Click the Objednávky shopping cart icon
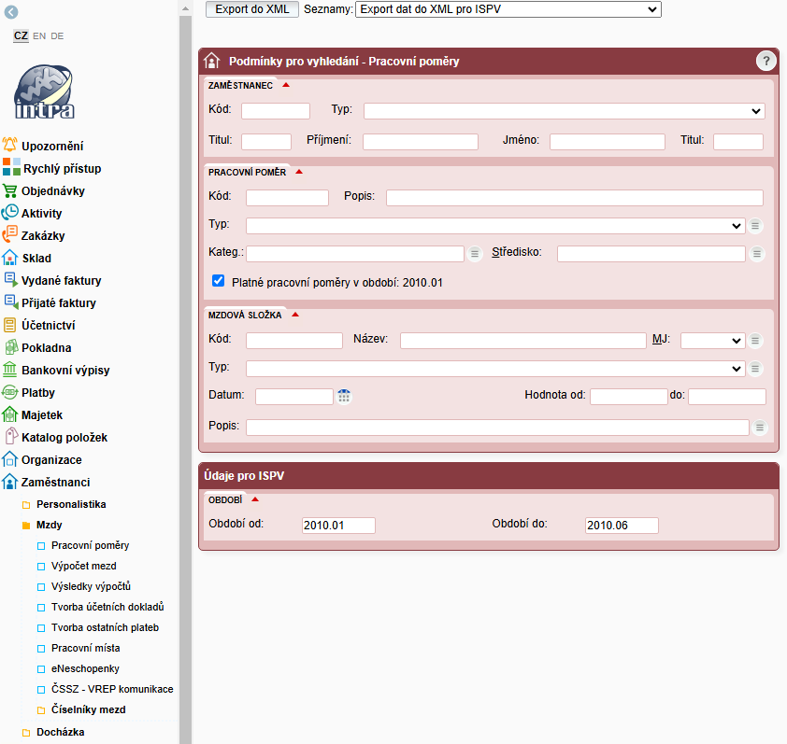The height and width of the screenshot is (744, 787). pos(10,190)
